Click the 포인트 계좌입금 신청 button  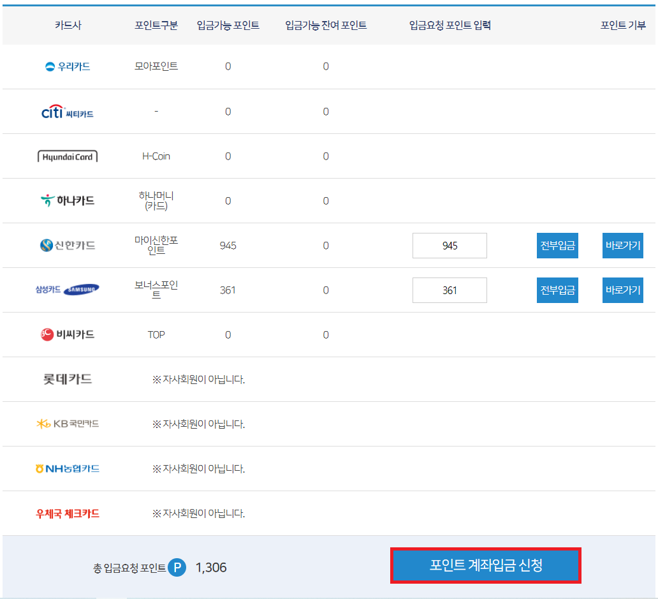point(486,565)
